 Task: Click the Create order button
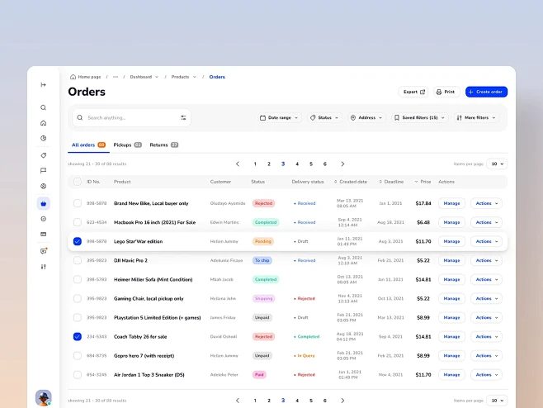click(486, 92)
